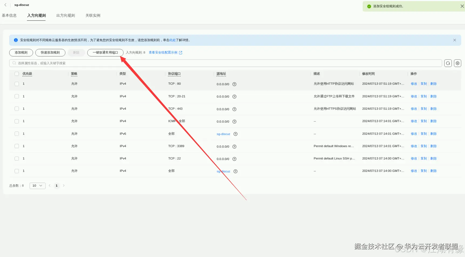This screenshot has height=257, width=465.
Task: Switch to the 入方向规则 tab
Action: 36,16
